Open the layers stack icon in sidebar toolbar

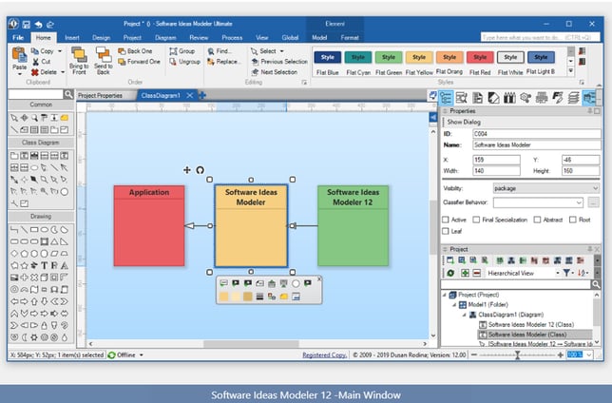tap(573, 97)
